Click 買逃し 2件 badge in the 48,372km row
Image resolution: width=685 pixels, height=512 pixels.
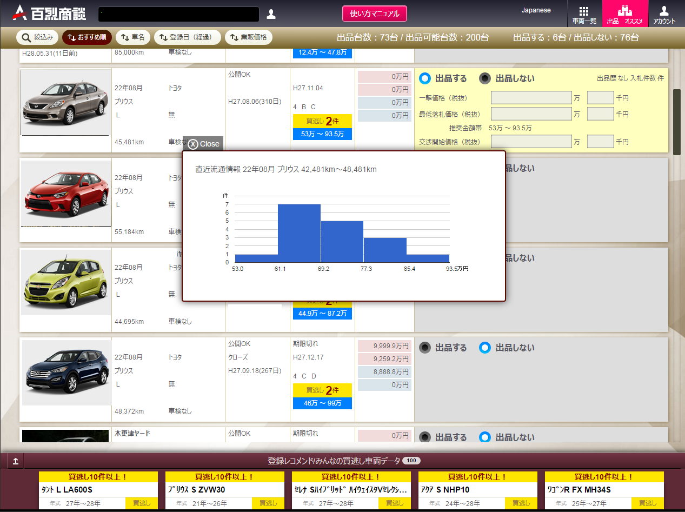tap(322, 390)
